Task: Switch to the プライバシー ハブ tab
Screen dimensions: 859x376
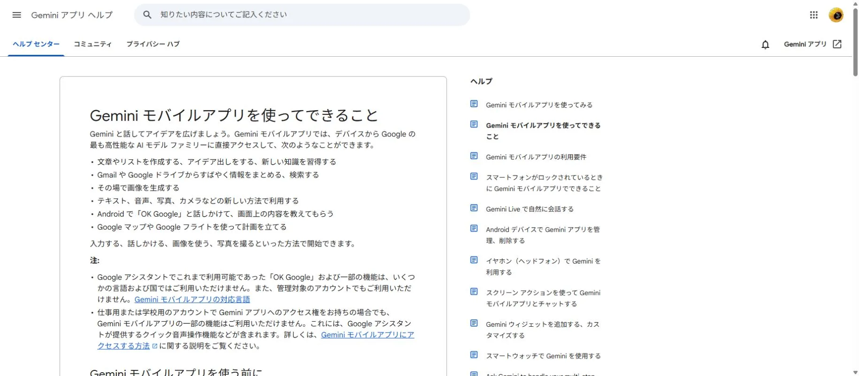Action: pyautogui.click(x=153, y=44)
